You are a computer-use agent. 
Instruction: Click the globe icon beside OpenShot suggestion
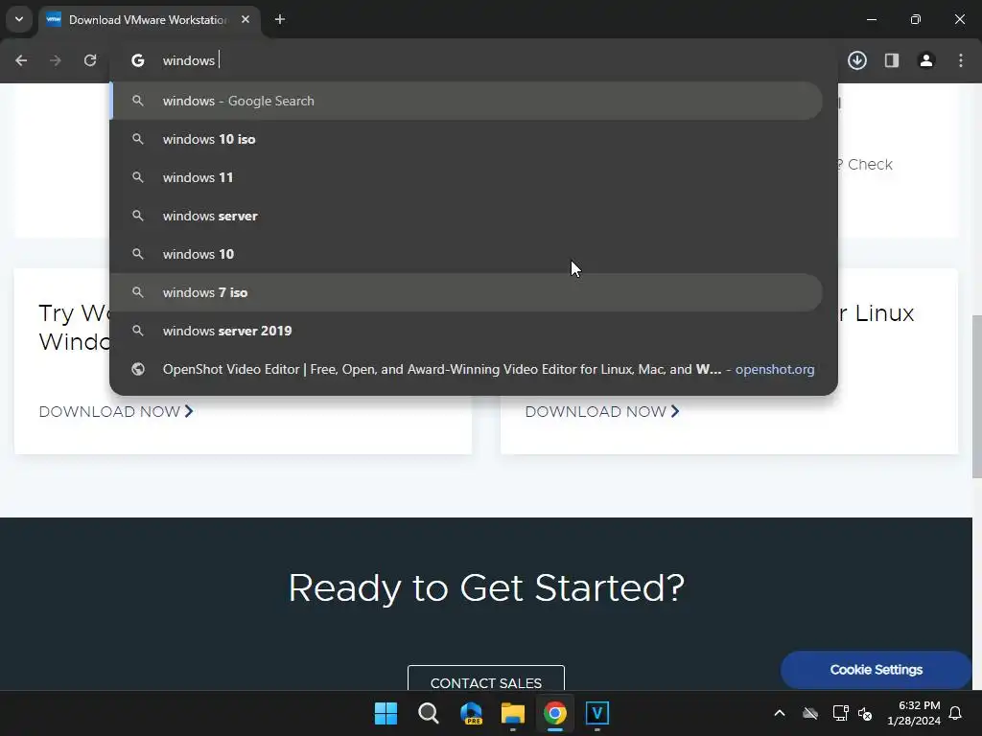(x=138, y=369)
